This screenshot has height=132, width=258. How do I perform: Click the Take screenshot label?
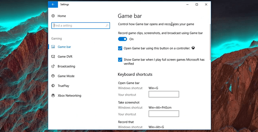click(129, 102)
